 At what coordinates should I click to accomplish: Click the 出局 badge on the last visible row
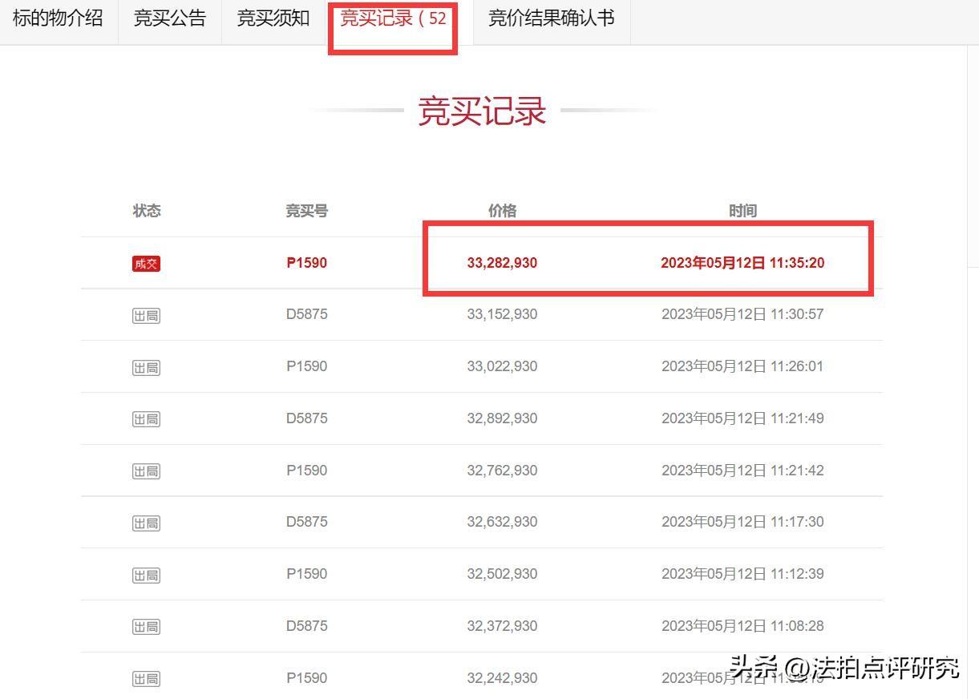[146, 677]
